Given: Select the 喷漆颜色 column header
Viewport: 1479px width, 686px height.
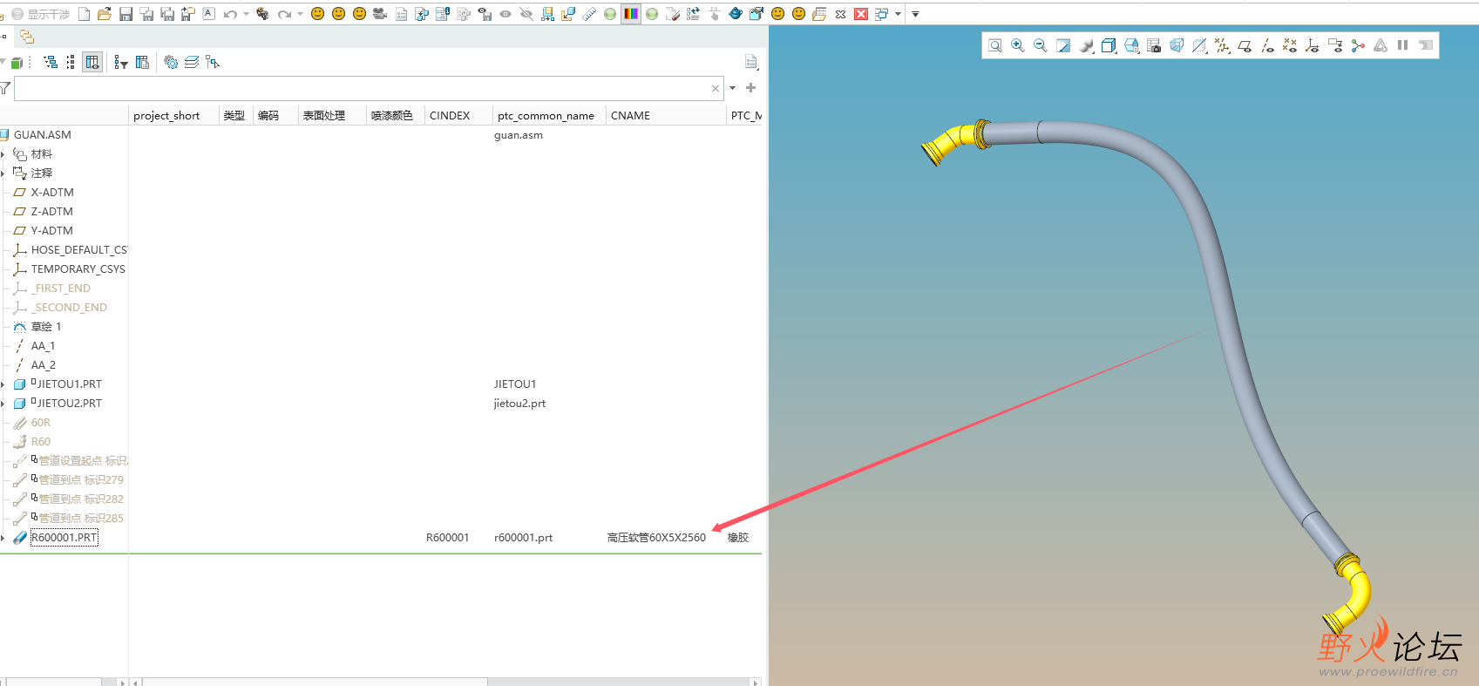Looking at the screenshot, I should coord(395,115).
